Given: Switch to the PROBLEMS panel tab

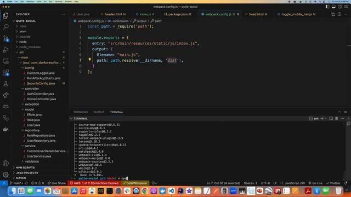Looking at the screenshot, I should coord(81,112).
